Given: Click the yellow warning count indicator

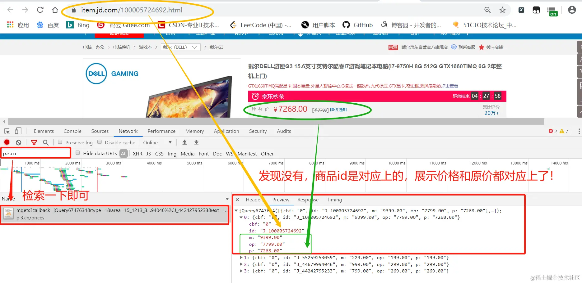Looking at the screenshot, I should [x=564, y=131].
